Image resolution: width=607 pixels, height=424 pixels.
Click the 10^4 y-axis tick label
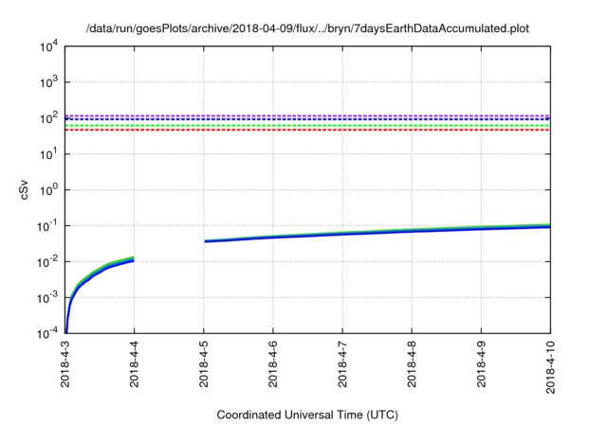(48, 47)
